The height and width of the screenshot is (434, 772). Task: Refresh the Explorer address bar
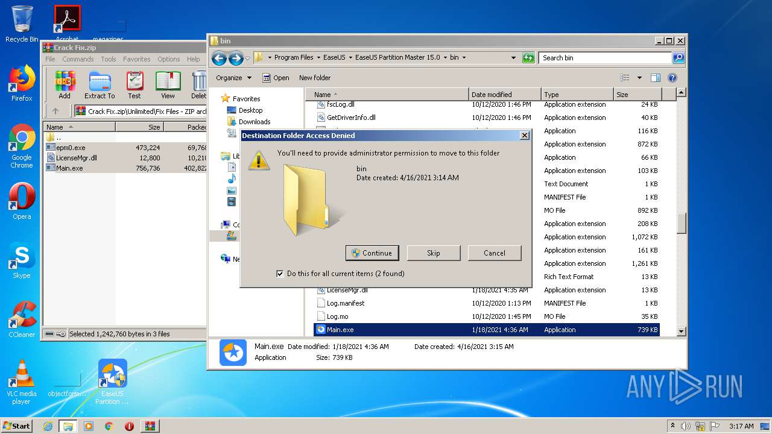[528, 58]
